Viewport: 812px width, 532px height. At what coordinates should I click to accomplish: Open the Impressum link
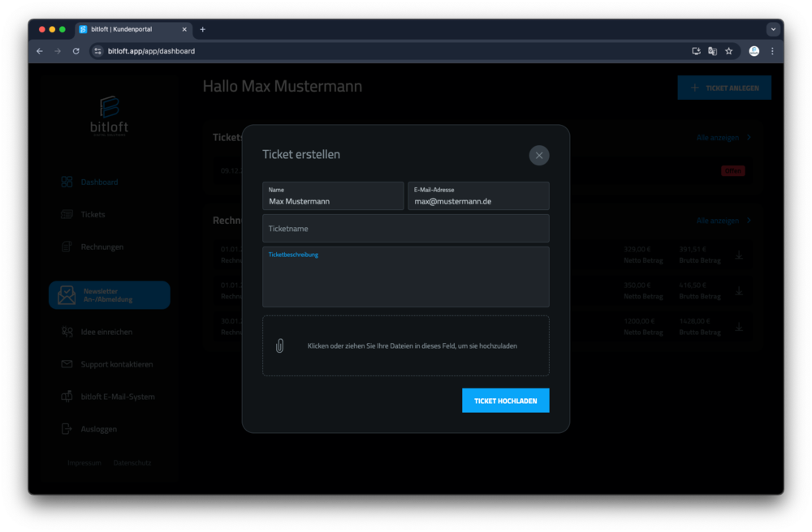pos(84,463)
